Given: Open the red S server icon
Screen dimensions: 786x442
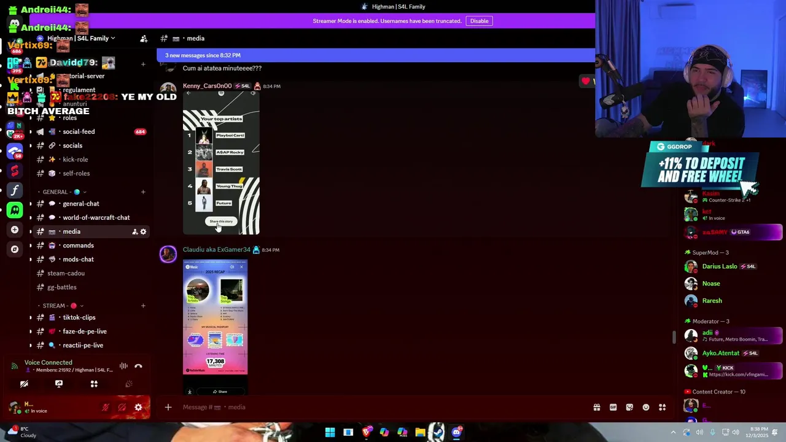Looking at the screenshot, I should click(x=15, y=171).
